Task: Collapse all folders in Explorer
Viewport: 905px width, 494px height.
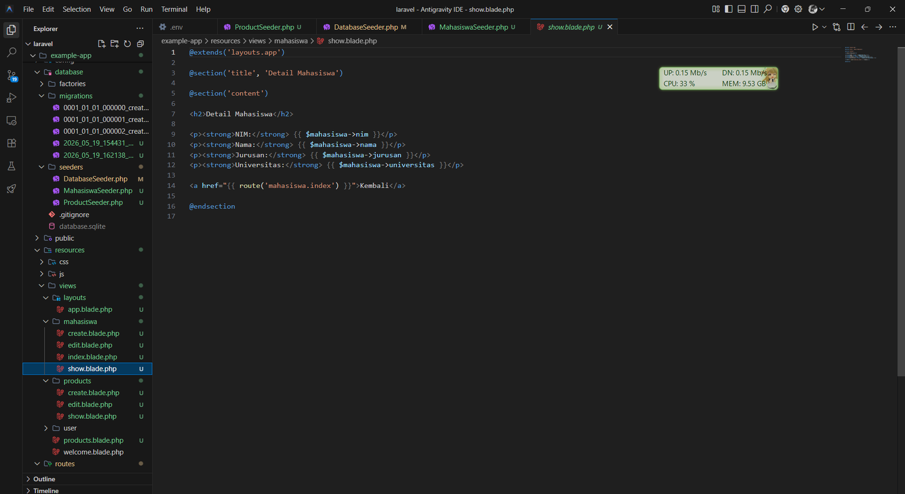Action: (x=140, y=44)
